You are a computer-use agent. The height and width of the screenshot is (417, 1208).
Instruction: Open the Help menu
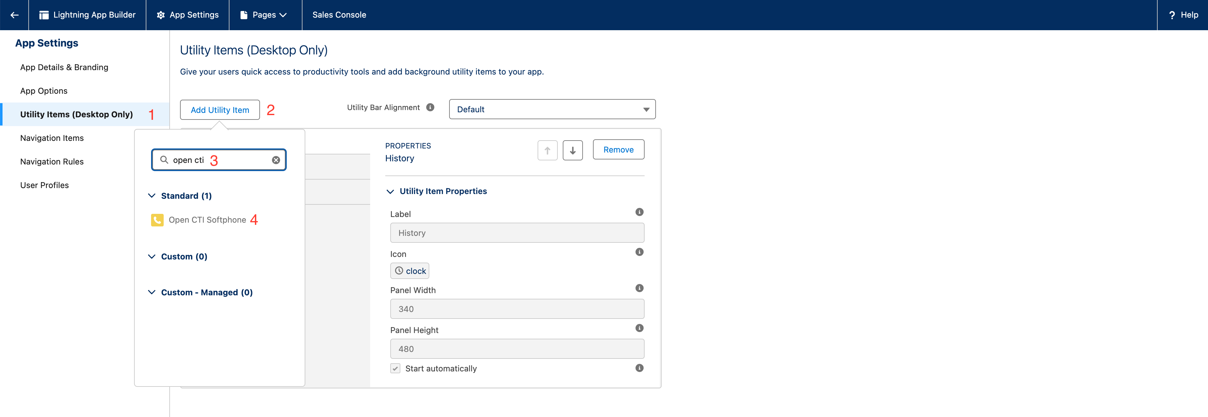1183,15
